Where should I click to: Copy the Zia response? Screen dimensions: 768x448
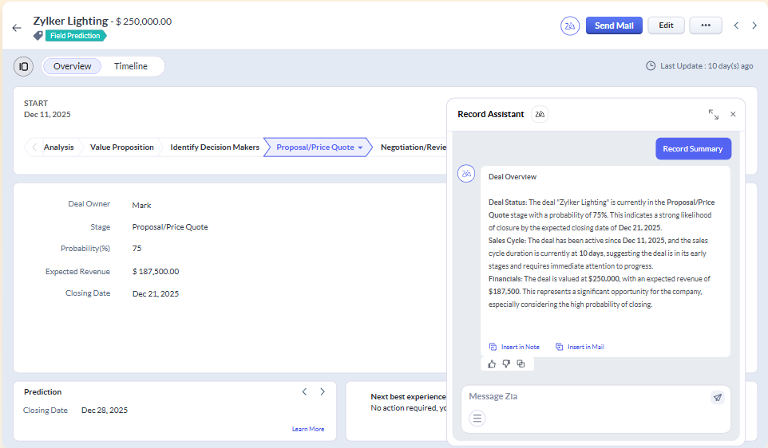(521, 364)
